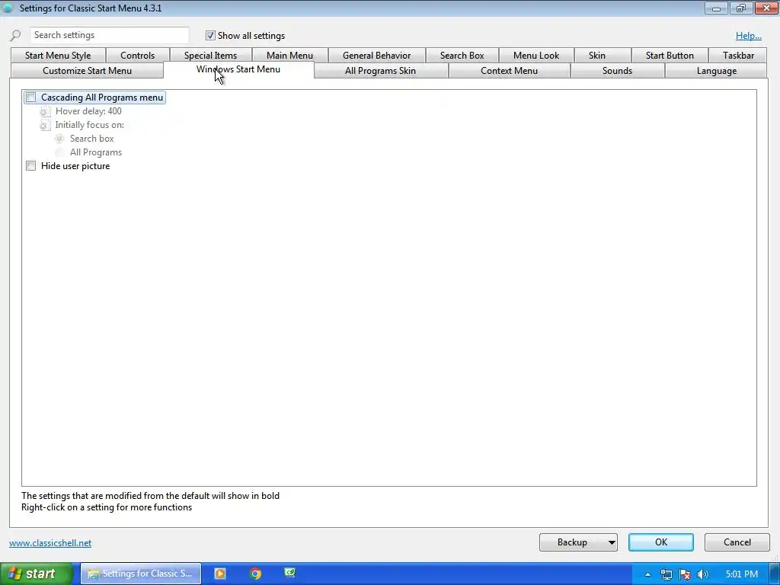Open the Help link

[x=749, y=35]
